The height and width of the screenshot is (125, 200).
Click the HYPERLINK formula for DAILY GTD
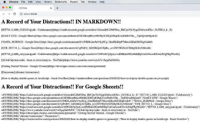click(89, 98)
